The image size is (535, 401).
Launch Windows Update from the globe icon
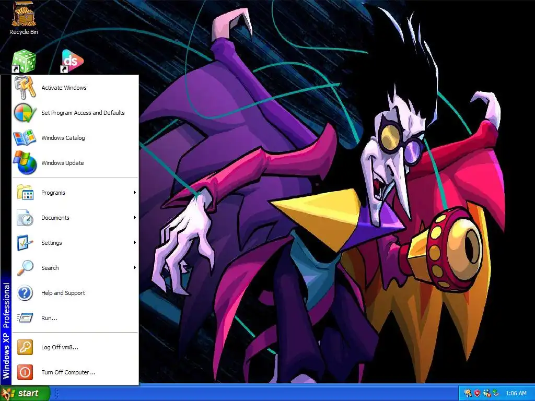25,163
